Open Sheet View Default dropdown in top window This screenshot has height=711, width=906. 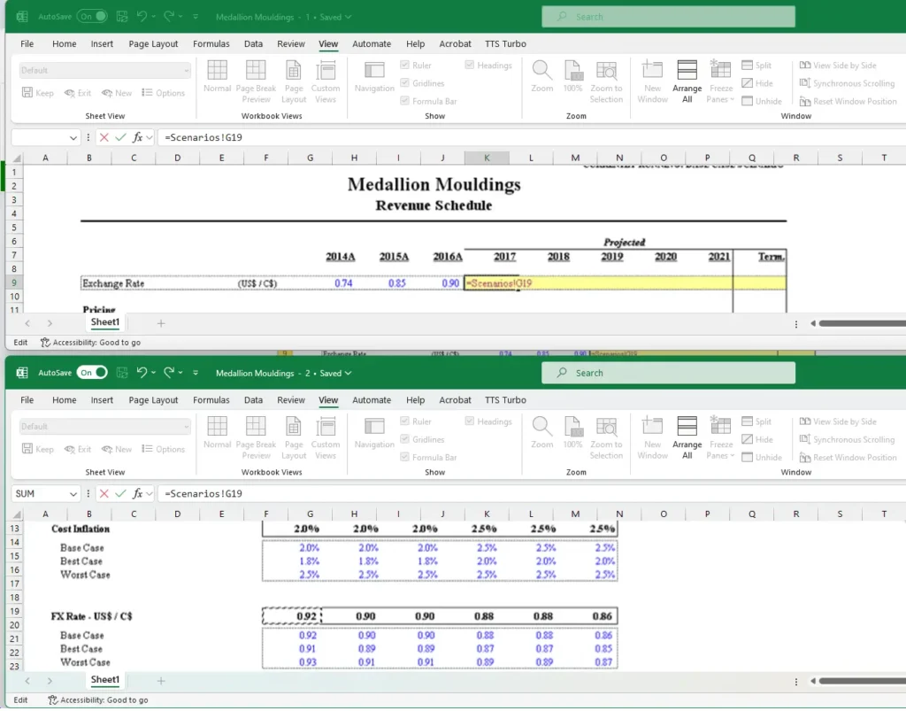[x=104, y=70]
